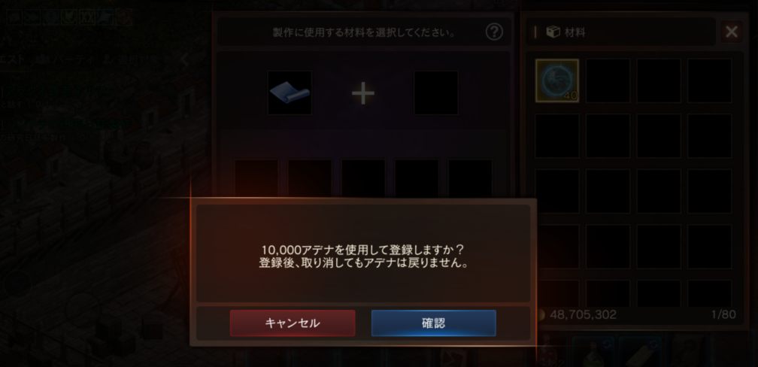The width and height of the screenshot is (758, 367).
Task: Click the plus sign between ingredient slots
Action: [363, 93]
